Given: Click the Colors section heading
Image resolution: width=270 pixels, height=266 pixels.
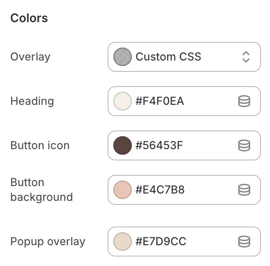Looking at the screenshot, I should [x=29, y=18].
